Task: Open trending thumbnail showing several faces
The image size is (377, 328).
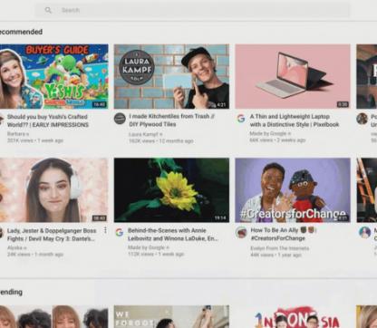Action: click(x=54, y=316)
